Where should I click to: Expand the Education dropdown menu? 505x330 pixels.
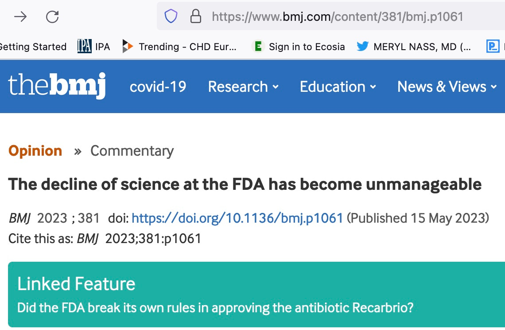[x=338, y=86]
